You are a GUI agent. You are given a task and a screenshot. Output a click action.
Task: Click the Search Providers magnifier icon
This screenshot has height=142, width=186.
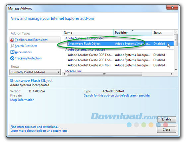tap(12, 46)
